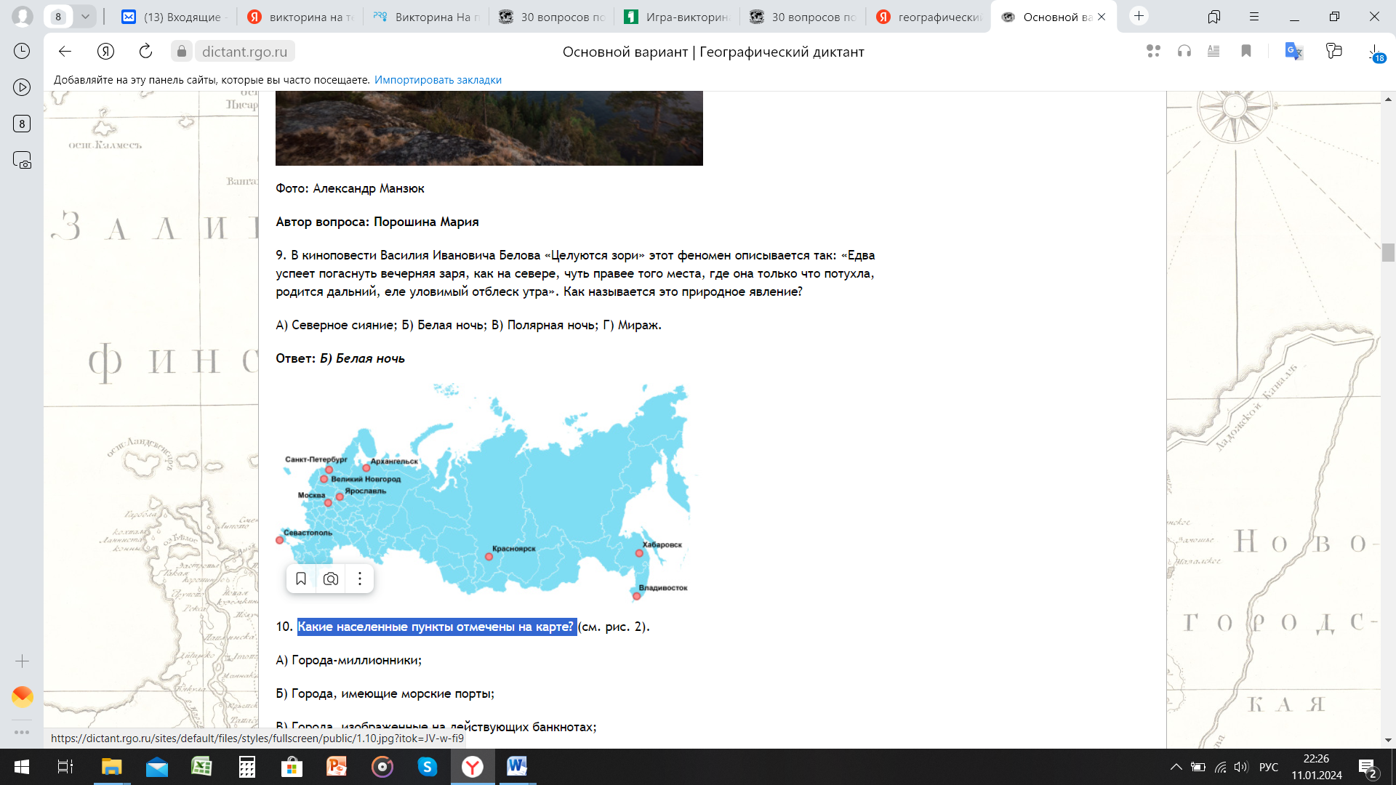Open browser profile avatar
Screen dimensions: 1396x785
22,16
